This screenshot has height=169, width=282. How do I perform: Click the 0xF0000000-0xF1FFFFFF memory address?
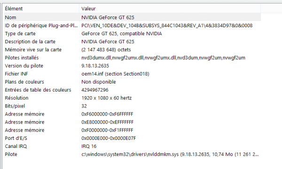pyautogui.click(x=107, y=130)
